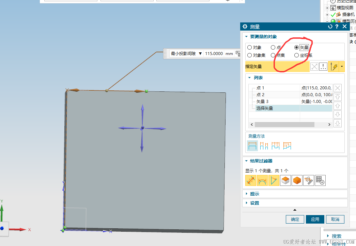Open help with the question mark icon
The width and height of the screenshot is (356, 246).
click(x=337, y=27)
